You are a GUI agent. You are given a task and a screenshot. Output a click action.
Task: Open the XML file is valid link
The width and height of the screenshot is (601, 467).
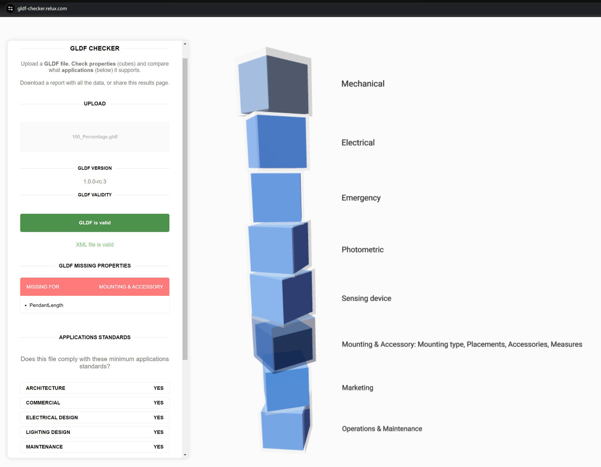(x=95, y=244)
